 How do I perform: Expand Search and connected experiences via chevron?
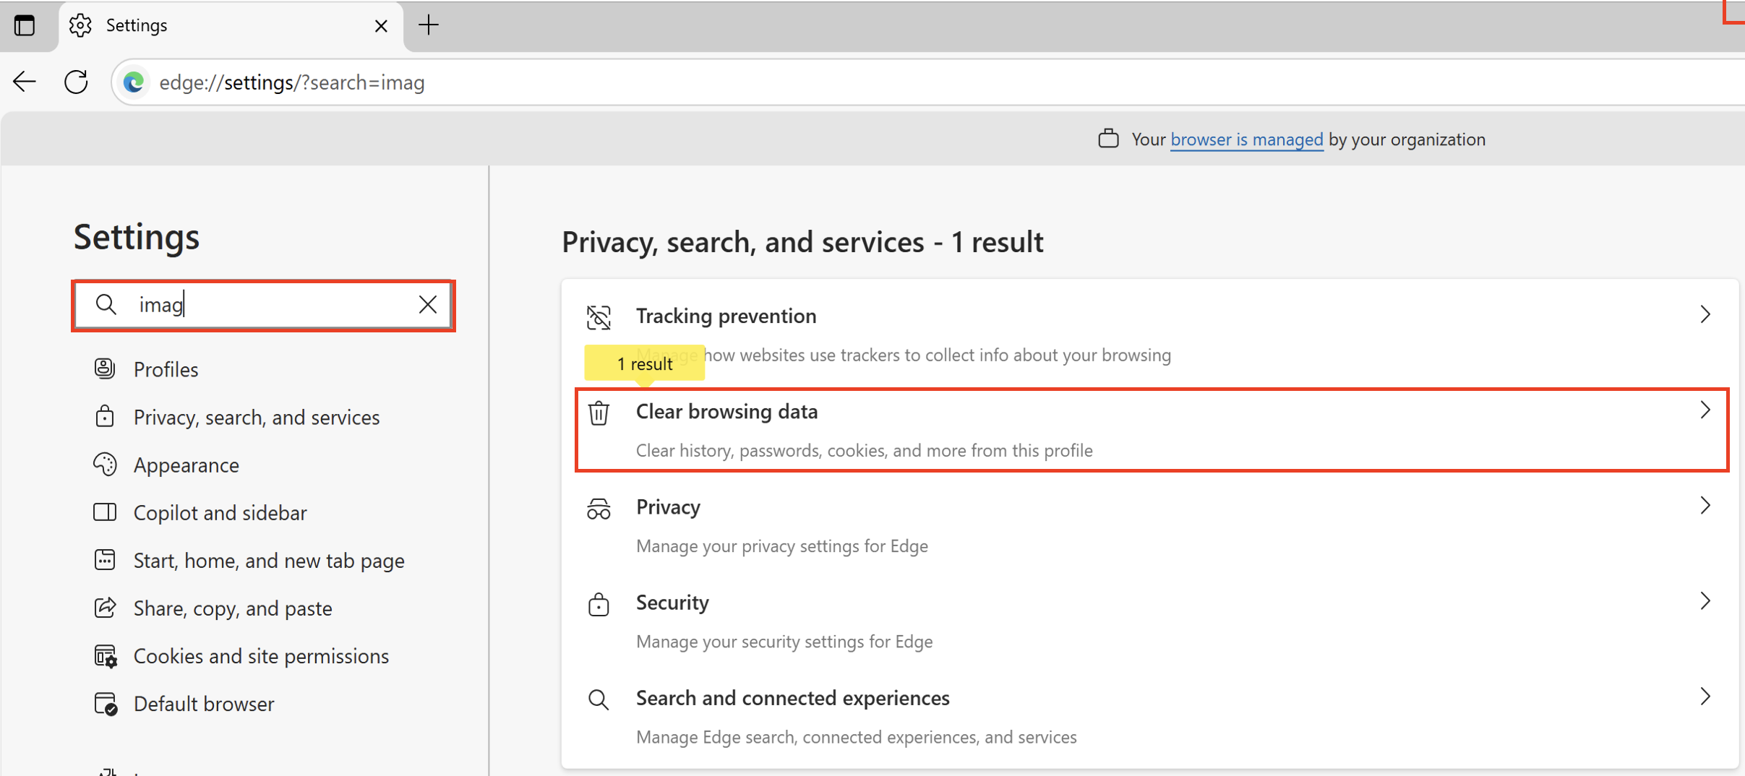click(x=1705, y=696)
